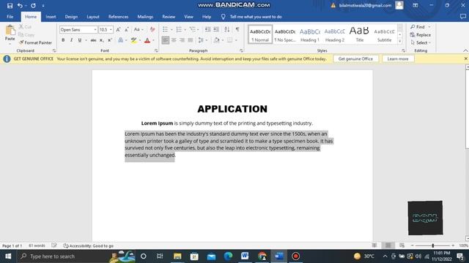Open the Paragraph dialog launcher
This screenshot has width=469, height=263.
coord(241,50)
